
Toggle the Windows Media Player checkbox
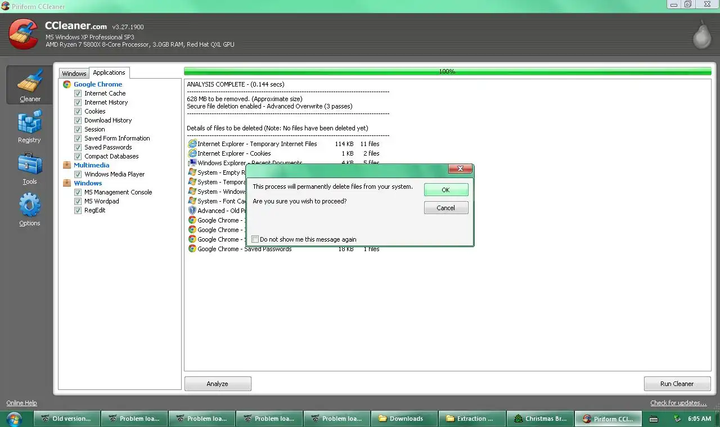pyautogui.click(x=78, y=175)
